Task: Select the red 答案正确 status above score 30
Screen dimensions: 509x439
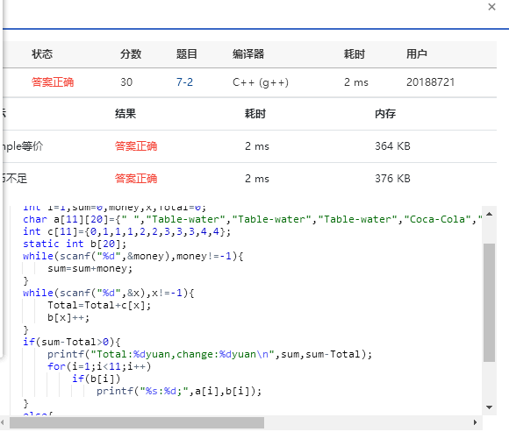Action: [53, 82]
